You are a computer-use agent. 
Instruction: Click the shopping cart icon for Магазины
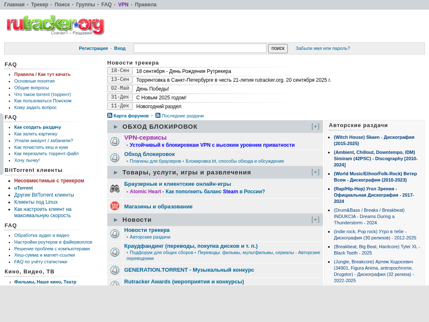point(115,206)
